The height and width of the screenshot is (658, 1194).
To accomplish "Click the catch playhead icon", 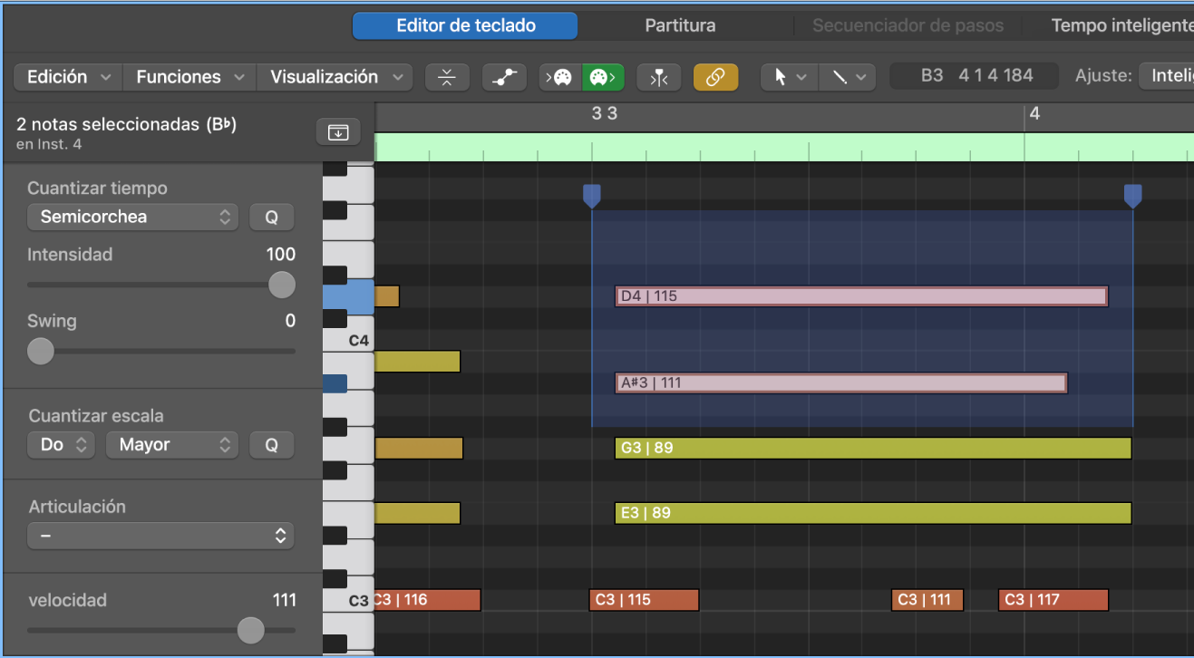I will click(658, 77).
